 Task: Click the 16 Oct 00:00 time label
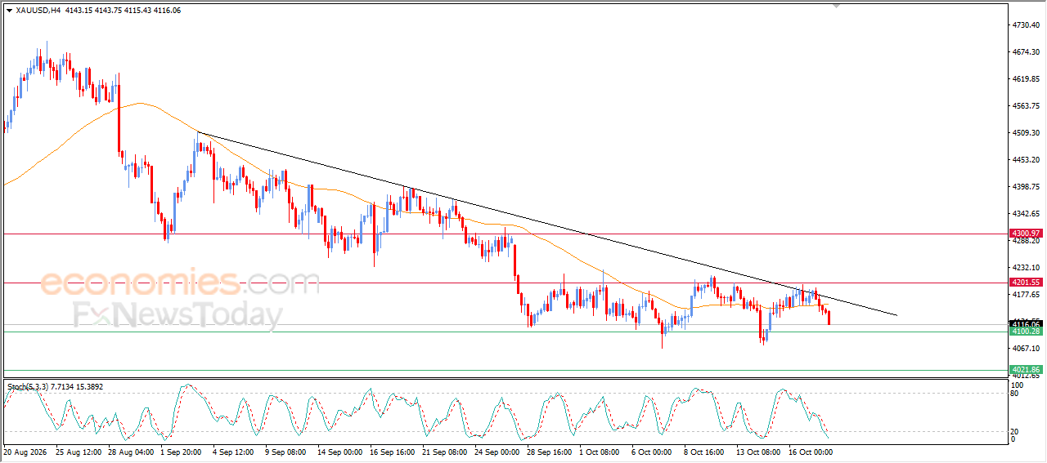(810, 452)
